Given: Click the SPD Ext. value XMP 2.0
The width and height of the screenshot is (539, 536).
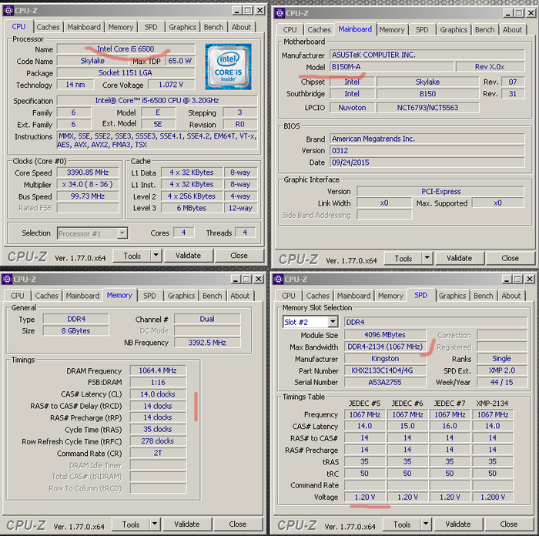Looking at the screenshot, I should click(x=501, y=370).
